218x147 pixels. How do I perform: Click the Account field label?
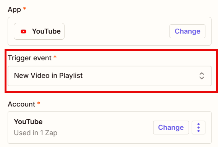(x=21, y=104)
